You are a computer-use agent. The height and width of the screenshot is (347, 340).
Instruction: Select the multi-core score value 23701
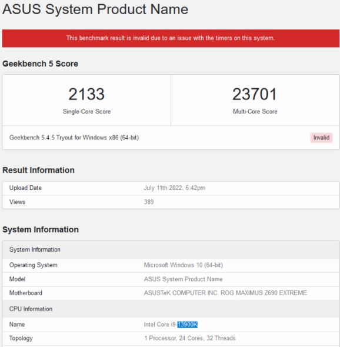[255, 94]
